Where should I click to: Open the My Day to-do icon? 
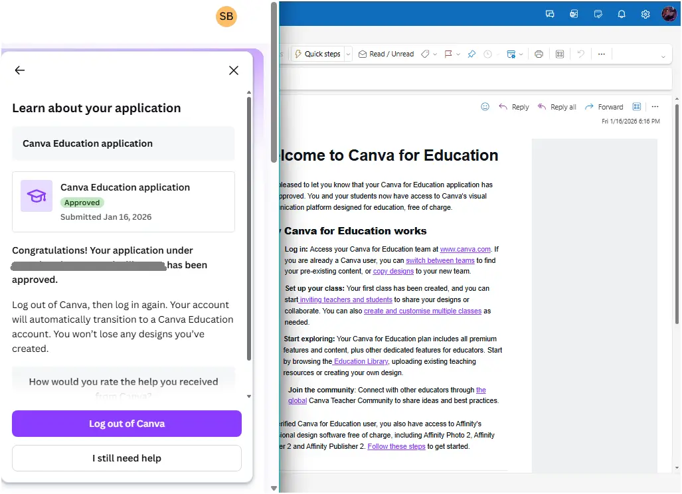click(598, 14)
